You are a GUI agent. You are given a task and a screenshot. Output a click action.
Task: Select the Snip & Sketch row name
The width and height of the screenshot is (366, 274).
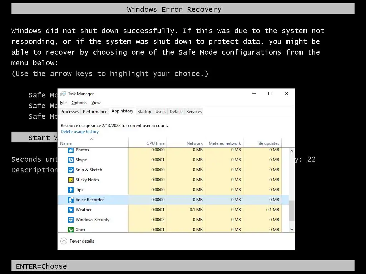[x=89, y=170]
